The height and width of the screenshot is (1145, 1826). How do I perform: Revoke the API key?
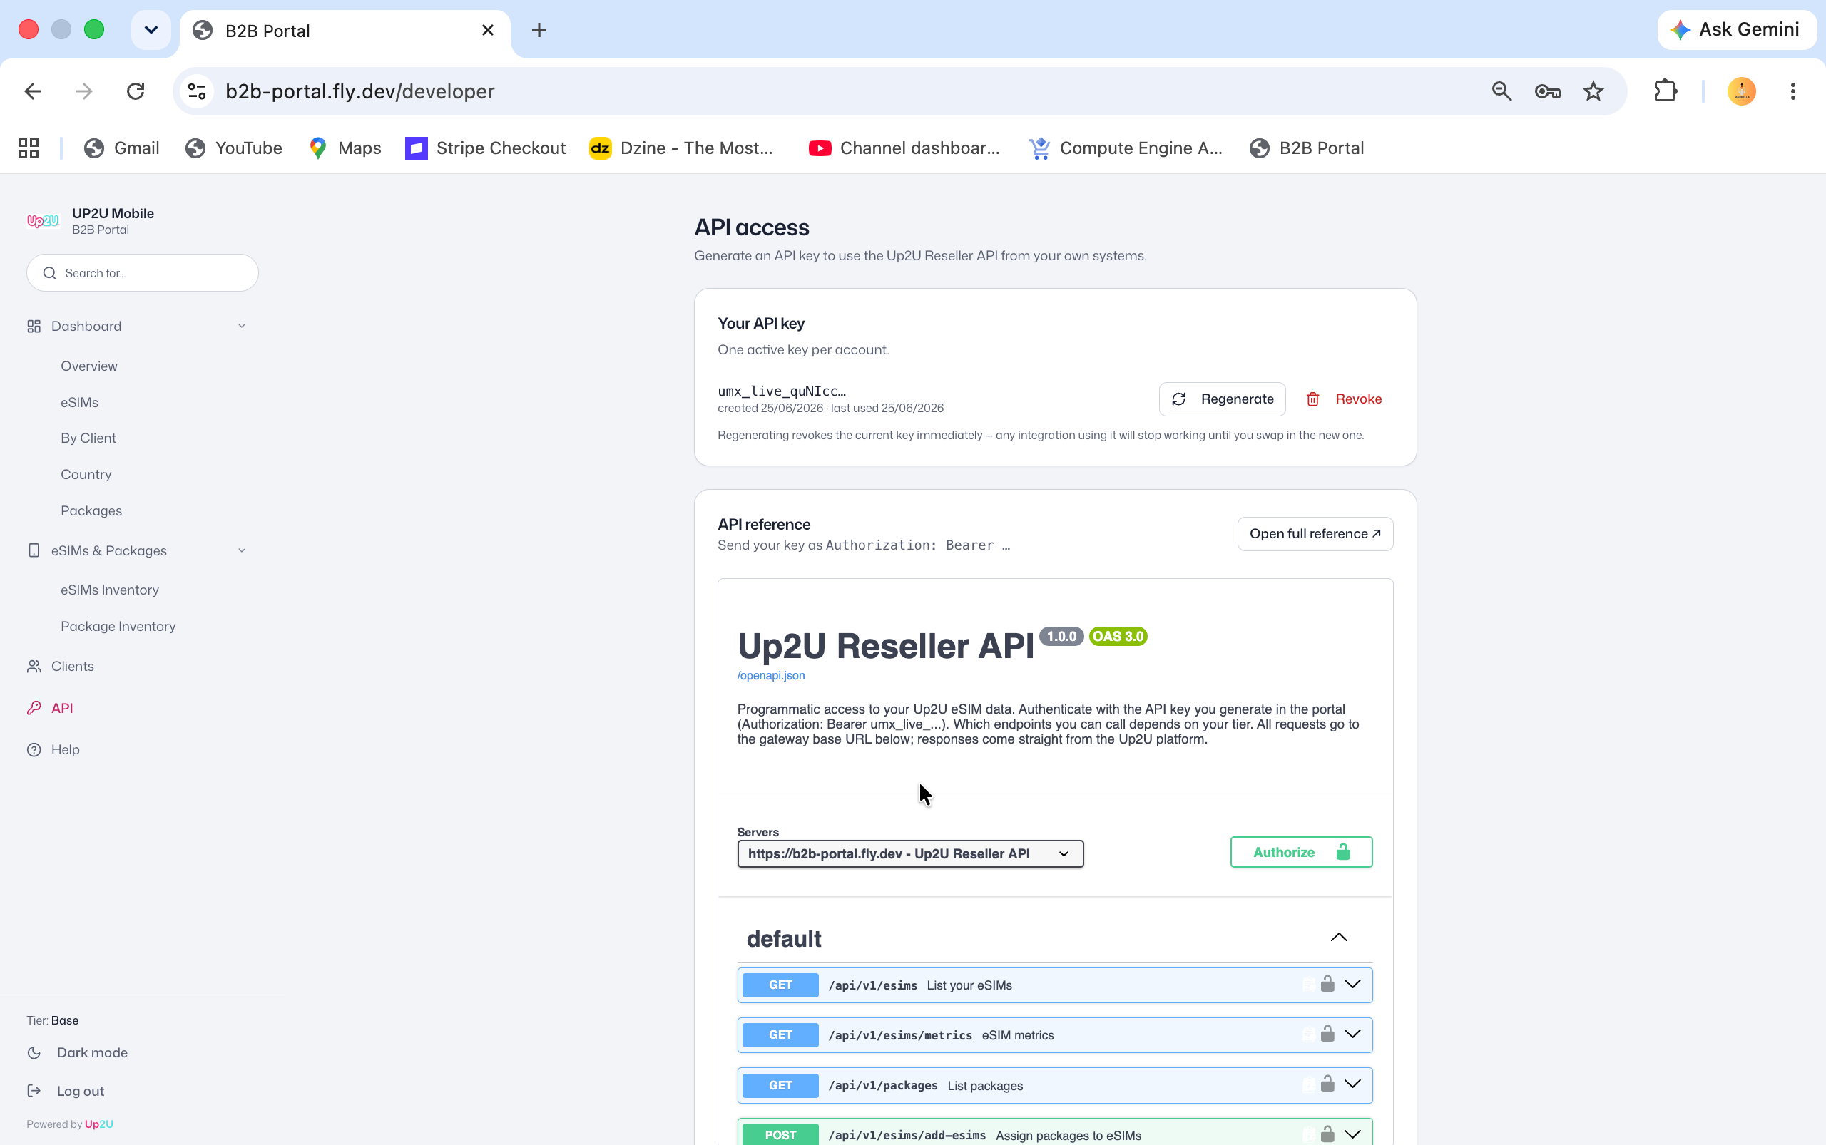coord(1344,399)
